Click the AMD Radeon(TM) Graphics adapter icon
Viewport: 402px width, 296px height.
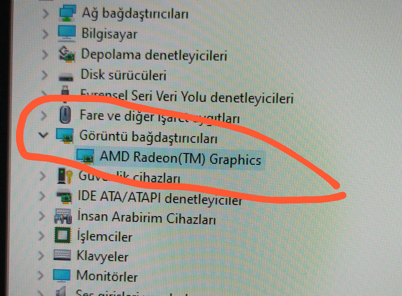[x=85, y=156]
